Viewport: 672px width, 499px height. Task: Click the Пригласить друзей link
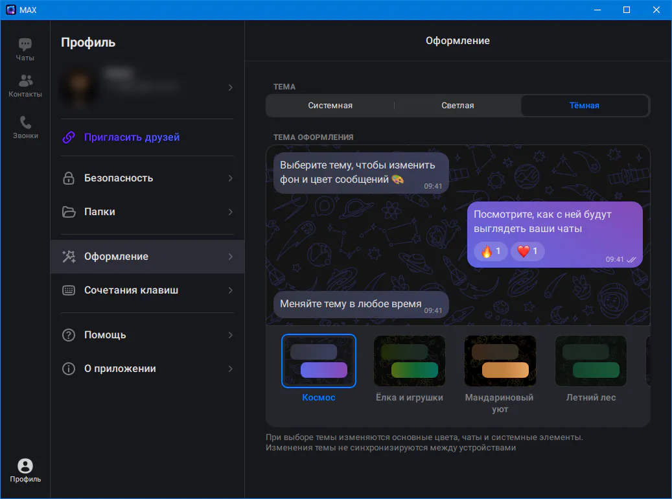coord(132,137)
